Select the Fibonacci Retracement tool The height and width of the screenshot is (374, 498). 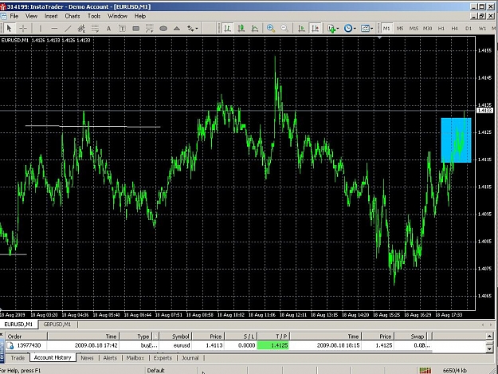point(95,29)
